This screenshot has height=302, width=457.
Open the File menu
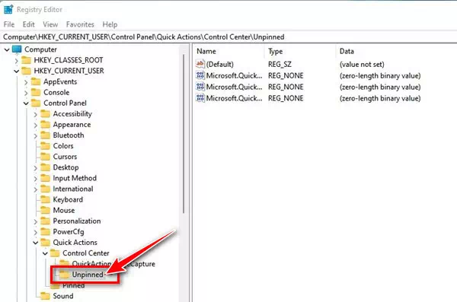(x=9, y=24)
